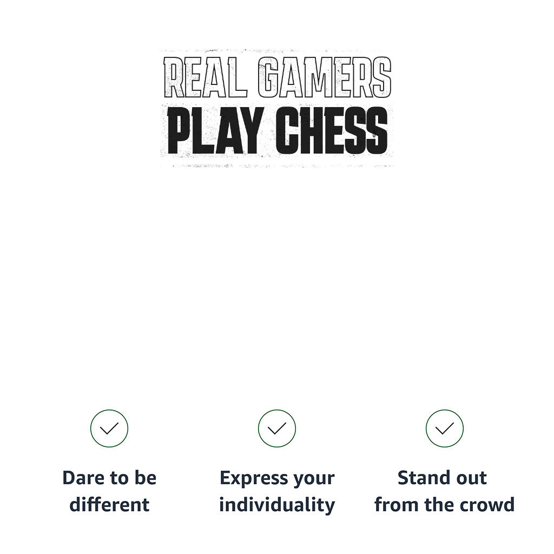Click the word "different" in the left caption
554x554 pixels.
tap(109, 505)
